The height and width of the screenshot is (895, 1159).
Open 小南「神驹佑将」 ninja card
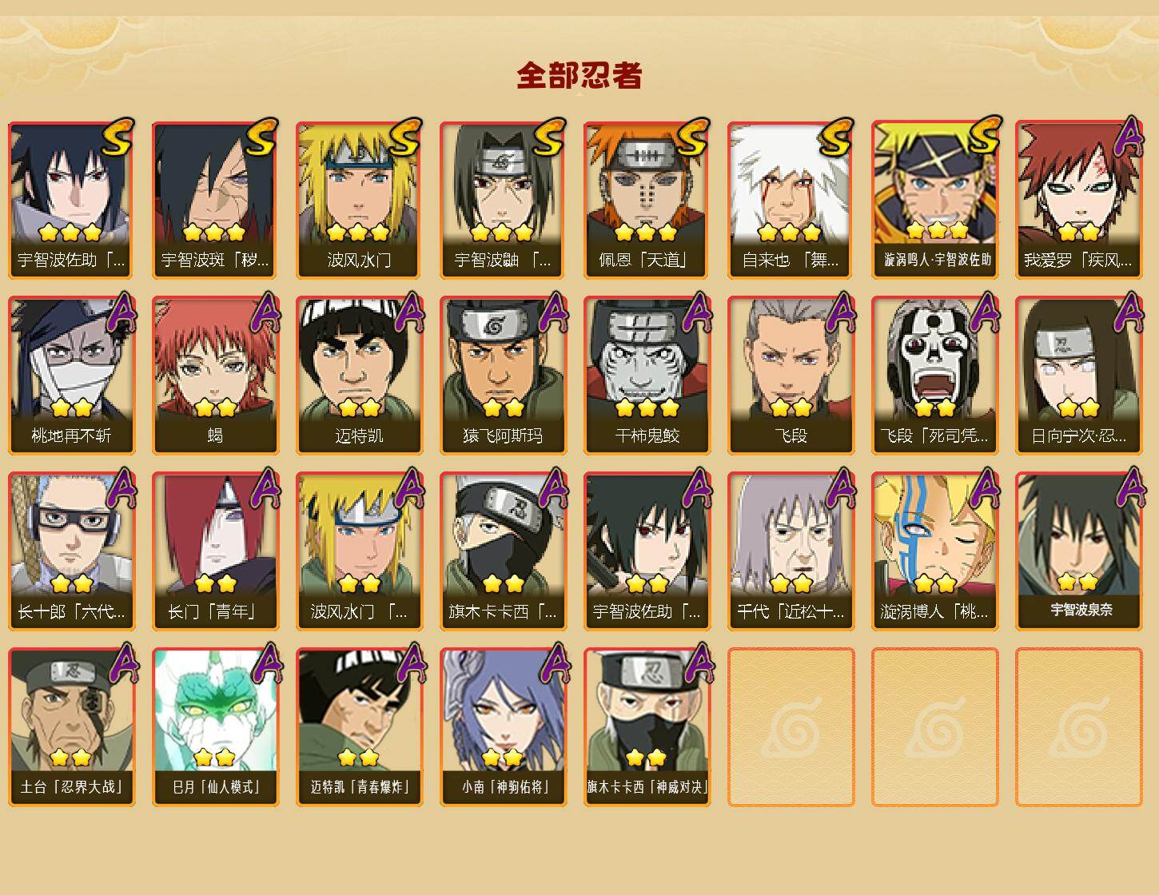pos(504,727)
